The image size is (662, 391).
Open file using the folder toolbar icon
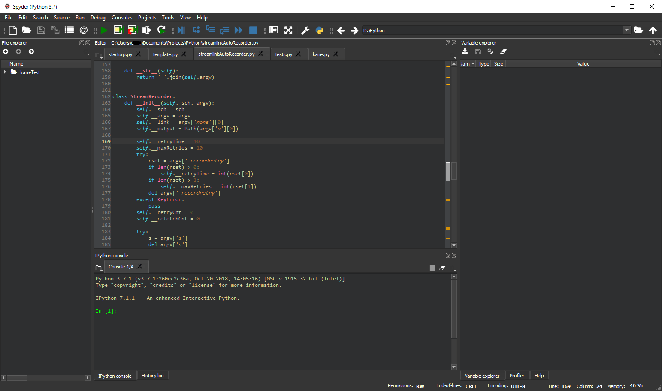(x=27, y=30)
